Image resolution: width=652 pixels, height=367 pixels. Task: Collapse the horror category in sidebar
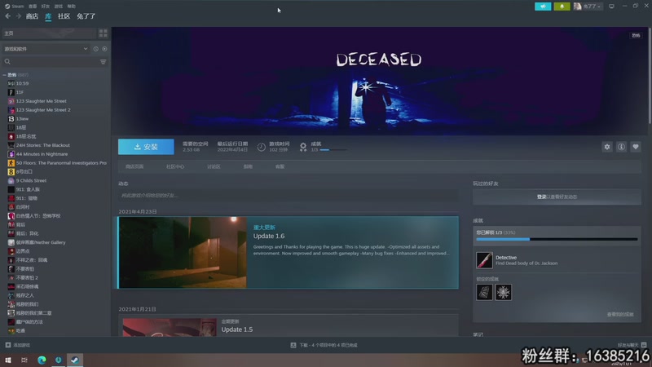(5, 75)
